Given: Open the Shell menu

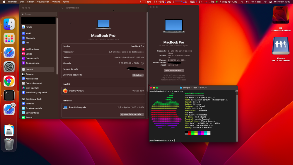Looking at the screenshot, I should pos(22,2).
